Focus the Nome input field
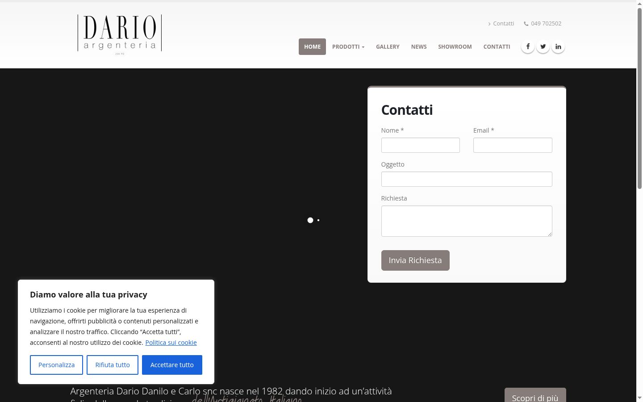Screen dimensions: 643x402 tap(420, 145)
